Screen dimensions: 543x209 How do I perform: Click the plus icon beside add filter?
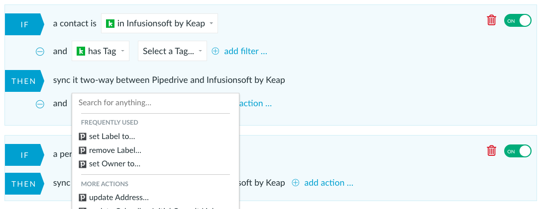216,51
